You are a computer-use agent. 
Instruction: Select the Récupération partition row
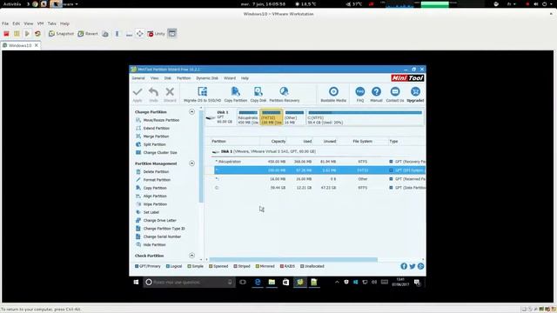tap(319, 162)
